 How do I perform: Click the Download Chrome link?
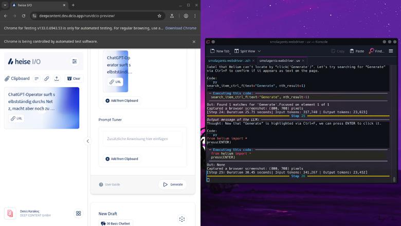pos(180,28)
